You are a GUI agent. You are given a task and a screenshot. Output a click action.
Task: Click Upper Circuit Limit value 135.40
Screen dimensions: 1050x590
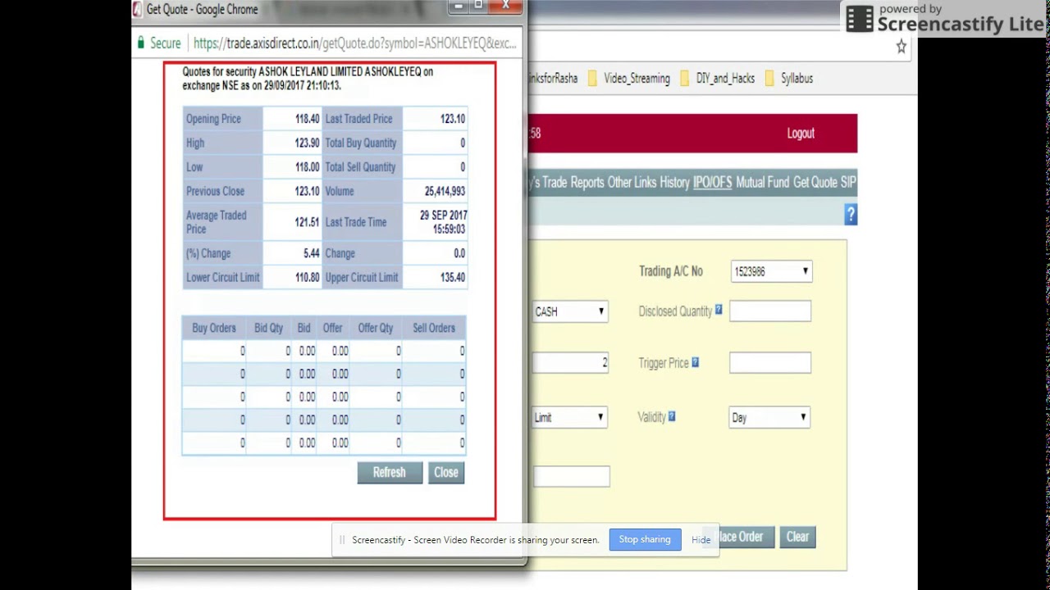pyautogui.click(x=452, y=278)
